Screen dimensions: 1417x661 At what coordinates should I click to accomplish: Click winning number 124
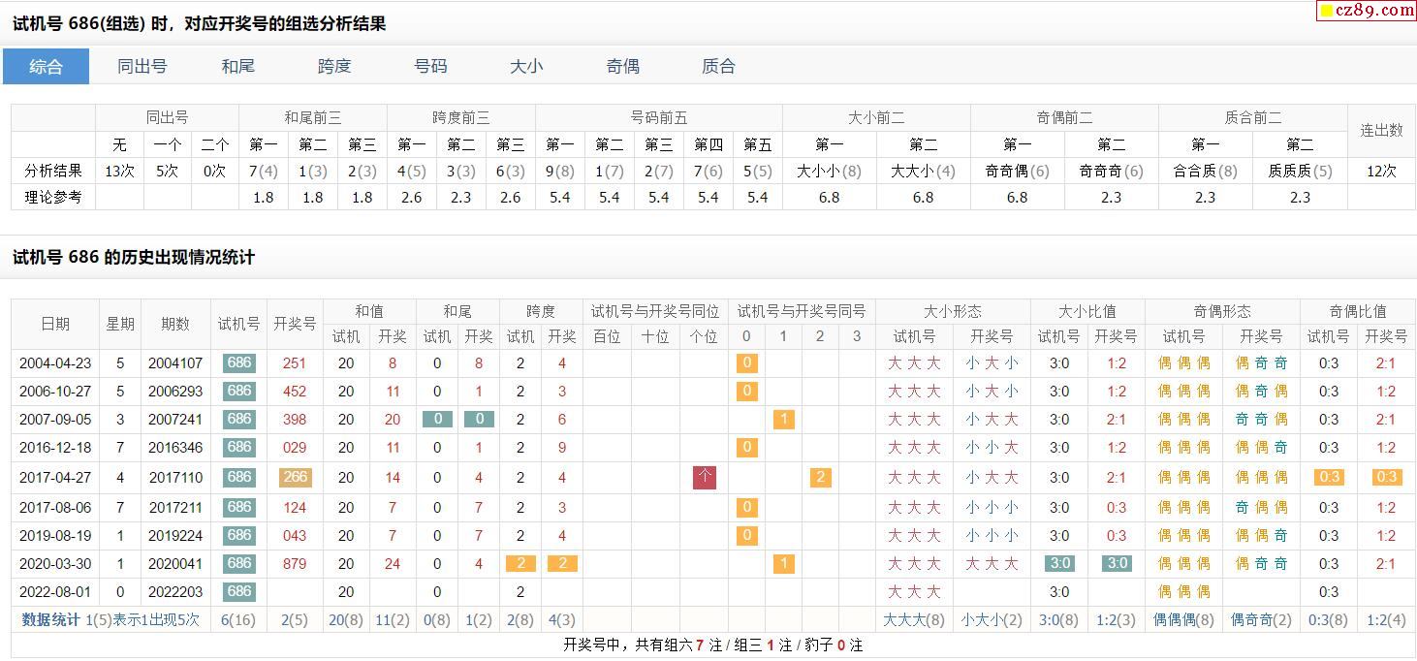[x=295, y=507]
